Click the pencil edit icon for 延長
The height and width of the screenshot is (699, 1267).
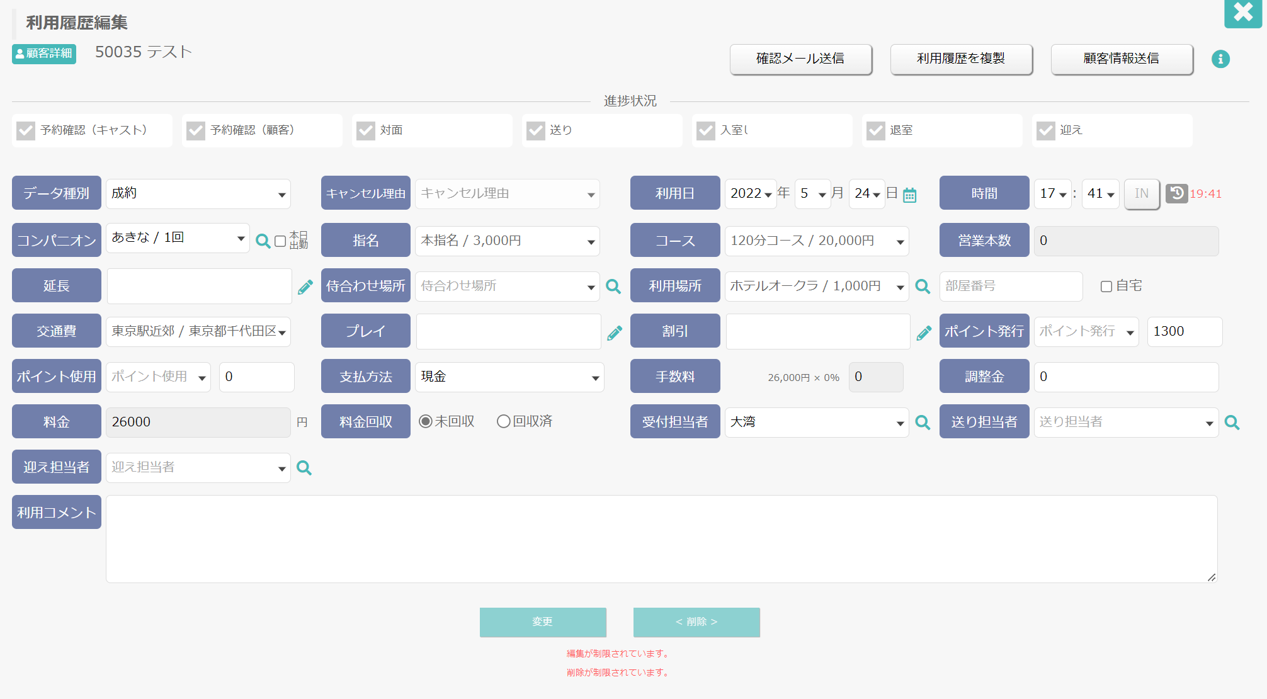[x=305, y=287]
